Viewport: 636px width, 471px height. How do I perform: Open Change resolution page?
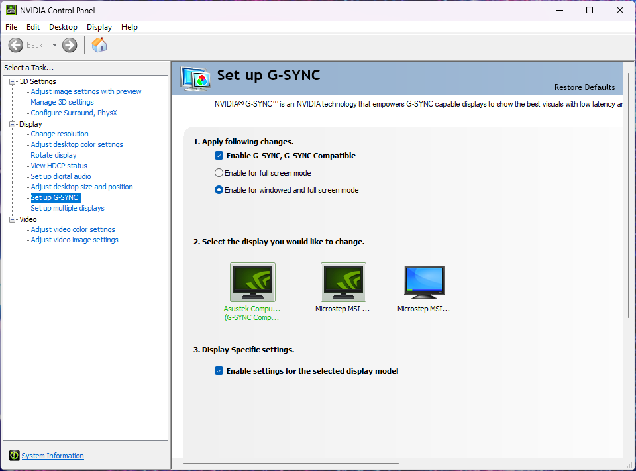click(x=60, y=134)
